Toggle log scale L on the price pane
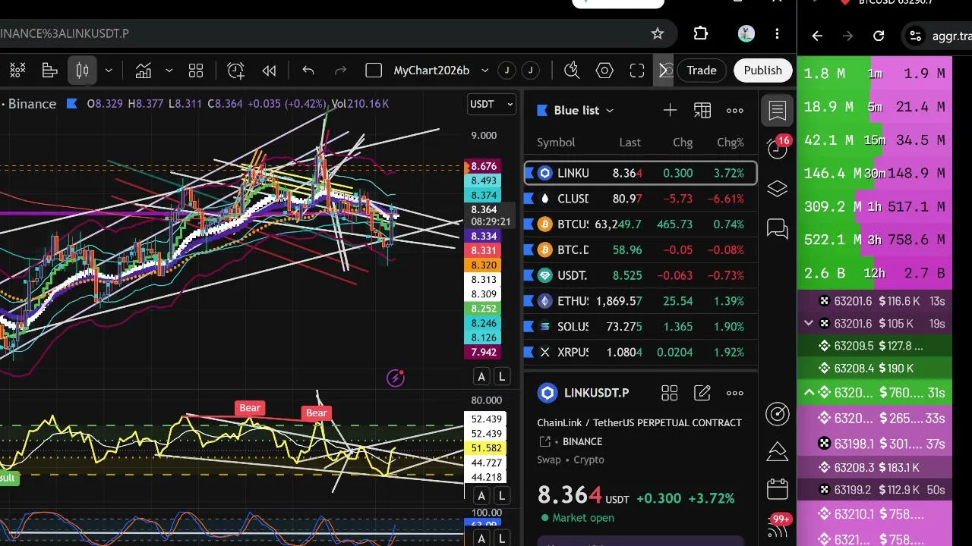 click(501, 377)
